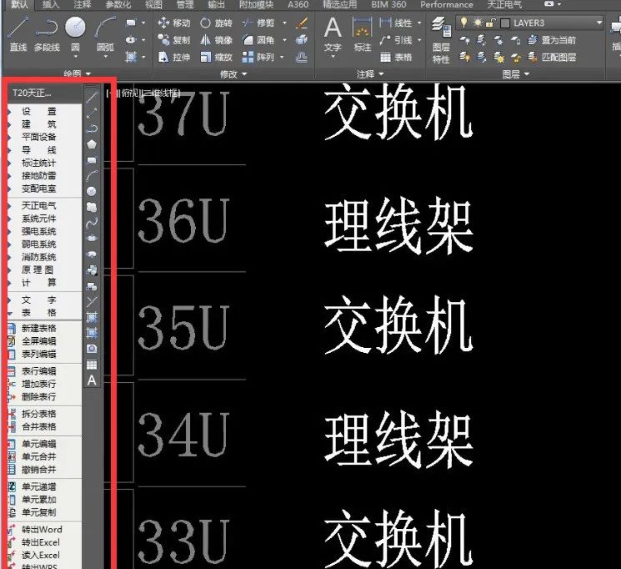621x569 pixels.
Task: Collapse the 表格 menu section
Action: pos(39,313)
